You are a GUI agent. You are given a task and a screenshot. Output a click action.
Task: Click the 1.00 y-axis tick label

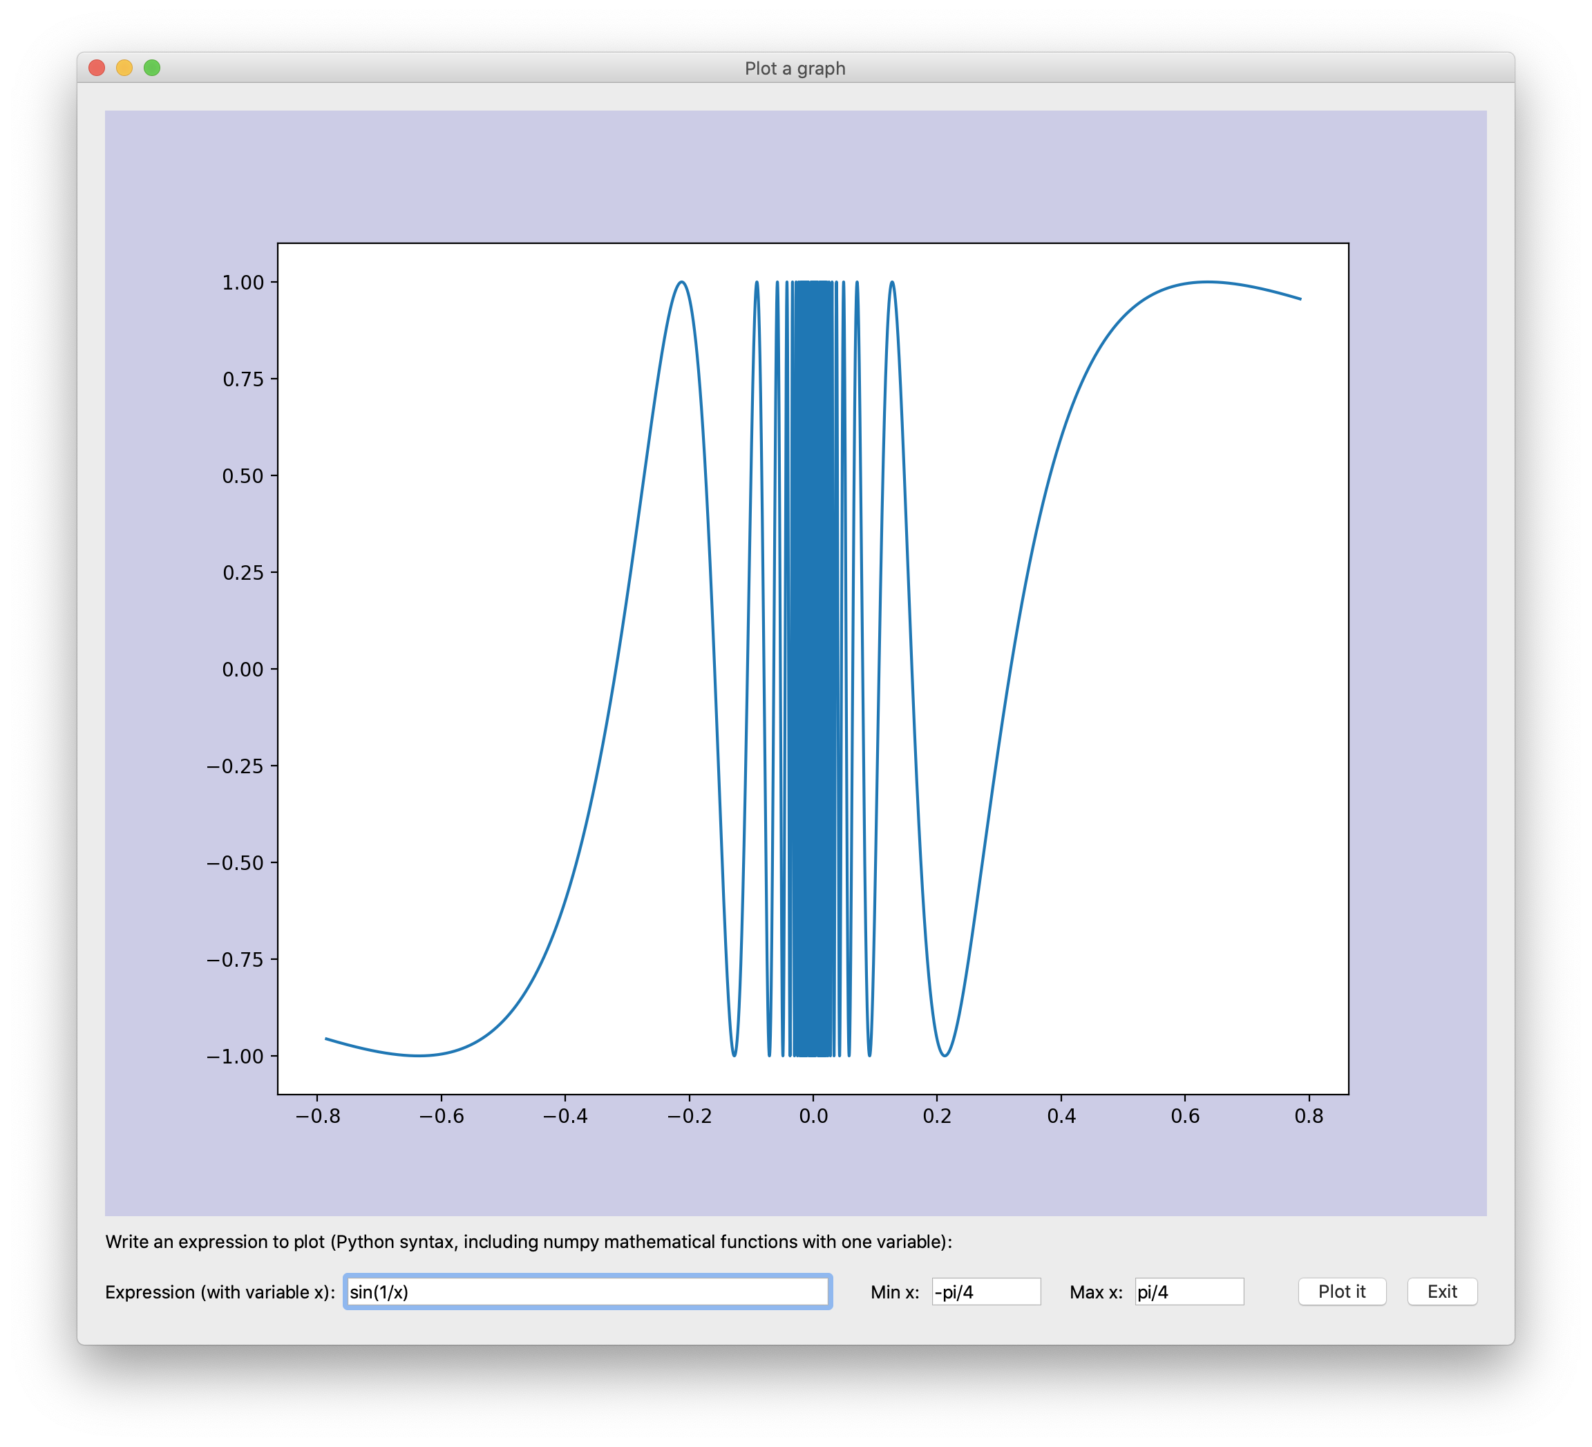[x=243, y=283]
